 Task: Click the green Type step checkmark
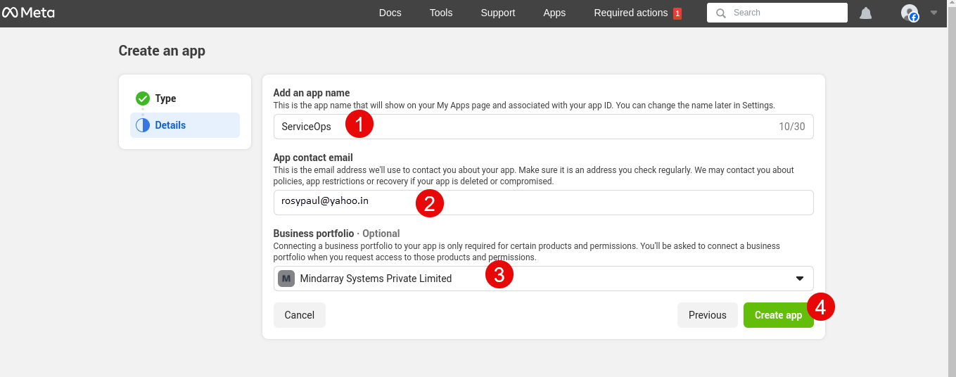pyautogui.click(x=143, y=98)
